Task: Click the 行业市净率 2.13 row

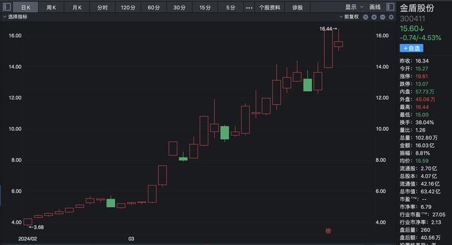Action: pos(420,222)
